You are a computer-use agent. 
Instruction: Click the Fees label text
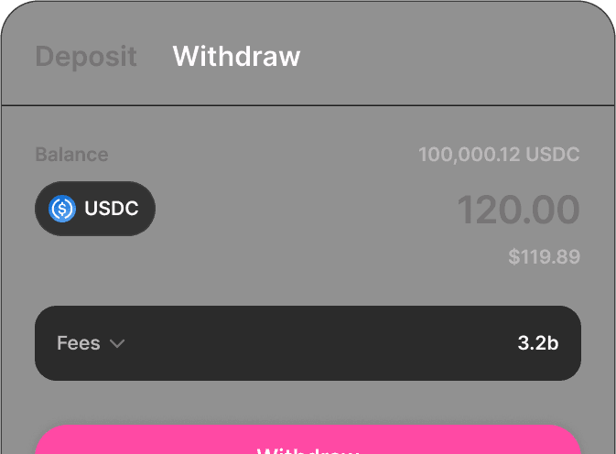[x=79, y=343]
